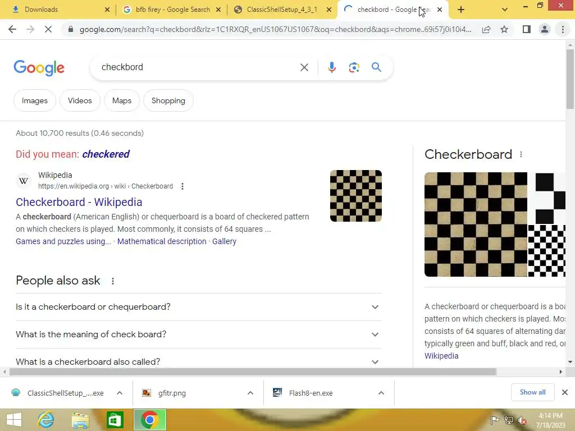Image resolution: width=575 pixels, height=431 pixels.
Task: Close the Downloads tab
Action: click(107, 10)
